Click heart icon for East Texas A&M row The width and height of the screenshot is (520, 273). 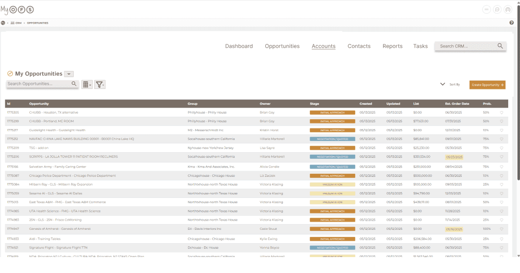(x=501, y=202)
